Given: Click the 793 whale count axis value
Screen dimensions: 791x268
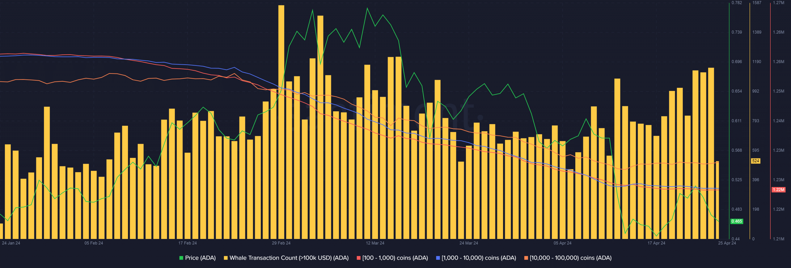Looking at the screenshot, I should click(x=755, y=121).
